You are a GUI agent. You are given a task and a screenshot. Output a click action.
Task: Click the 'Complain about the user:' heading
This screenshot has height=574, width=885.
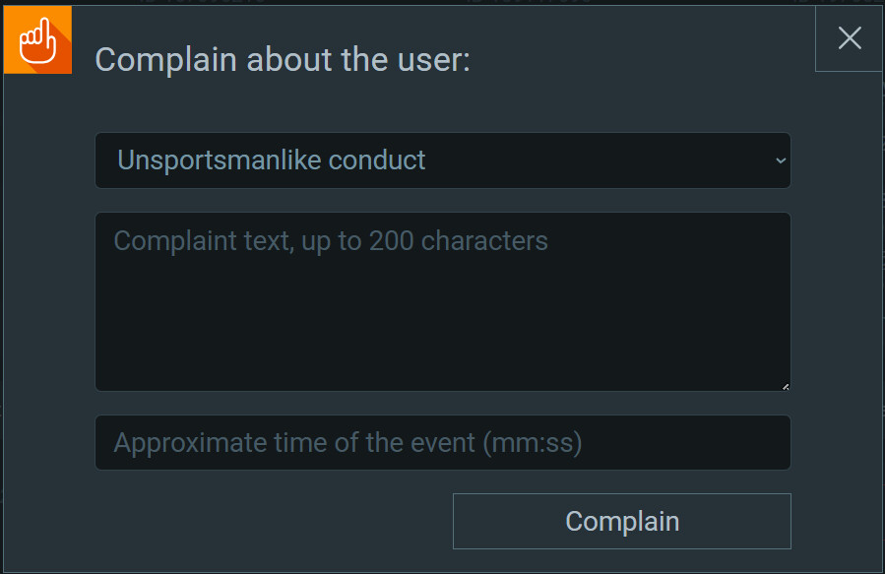(x=283, y=60)
